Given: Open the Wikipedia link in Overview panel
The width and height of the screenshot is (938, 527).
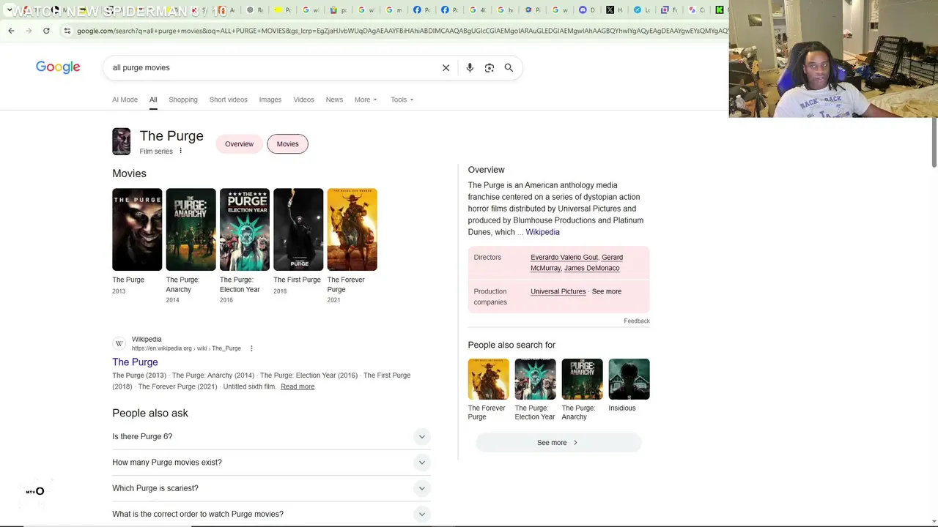Looking at the screenshot, I should click(542, 232).
